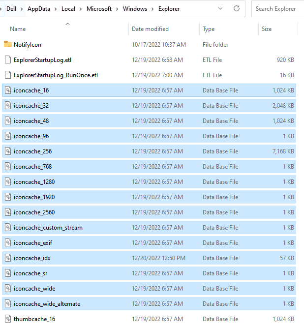304x326 pixels.
Task: Sort files by Size column
Action: coord(266,29)
